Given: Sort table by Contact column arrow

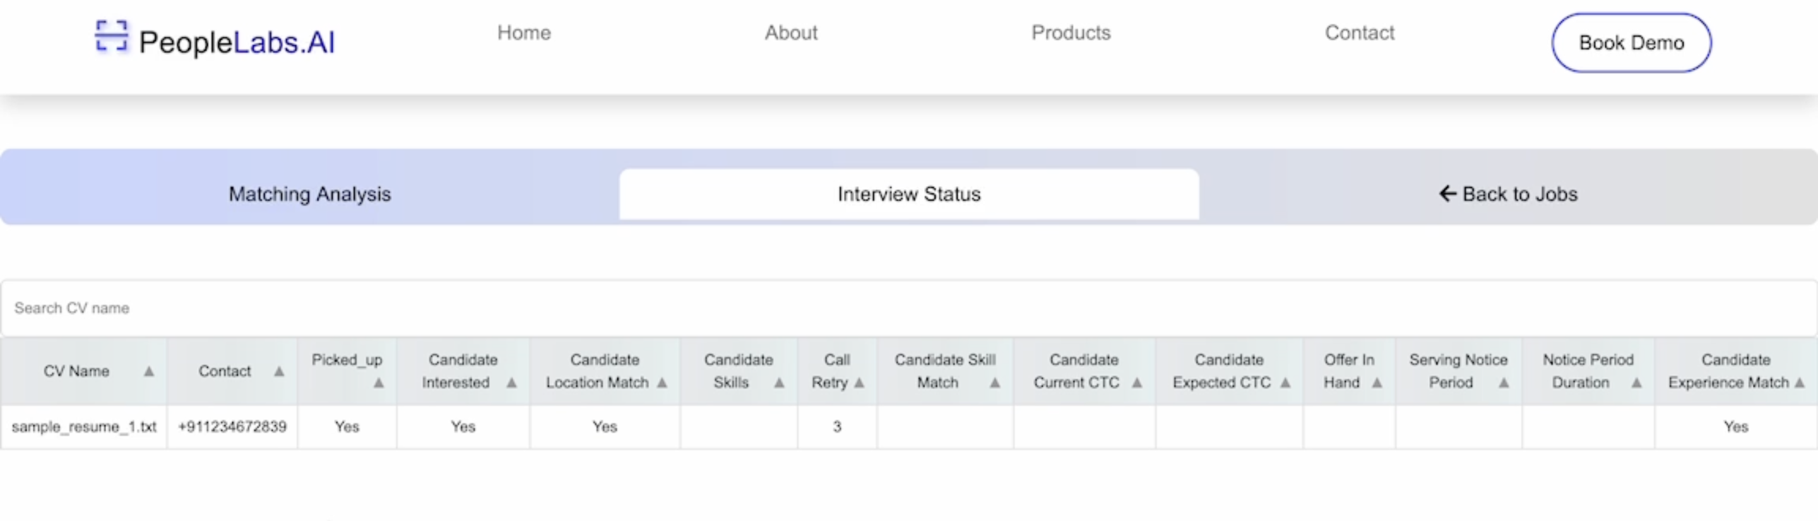Looking at the screenshot, I should tap(280, 372).
